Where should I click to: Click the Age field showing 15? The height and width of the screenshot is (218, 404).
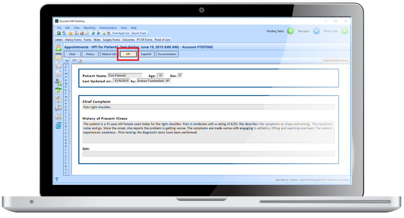(x=160, y=75)
